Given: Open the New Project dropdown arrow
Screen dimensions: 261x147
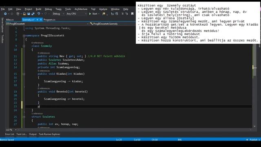Looking at the screenshot, I should point(21,14).
